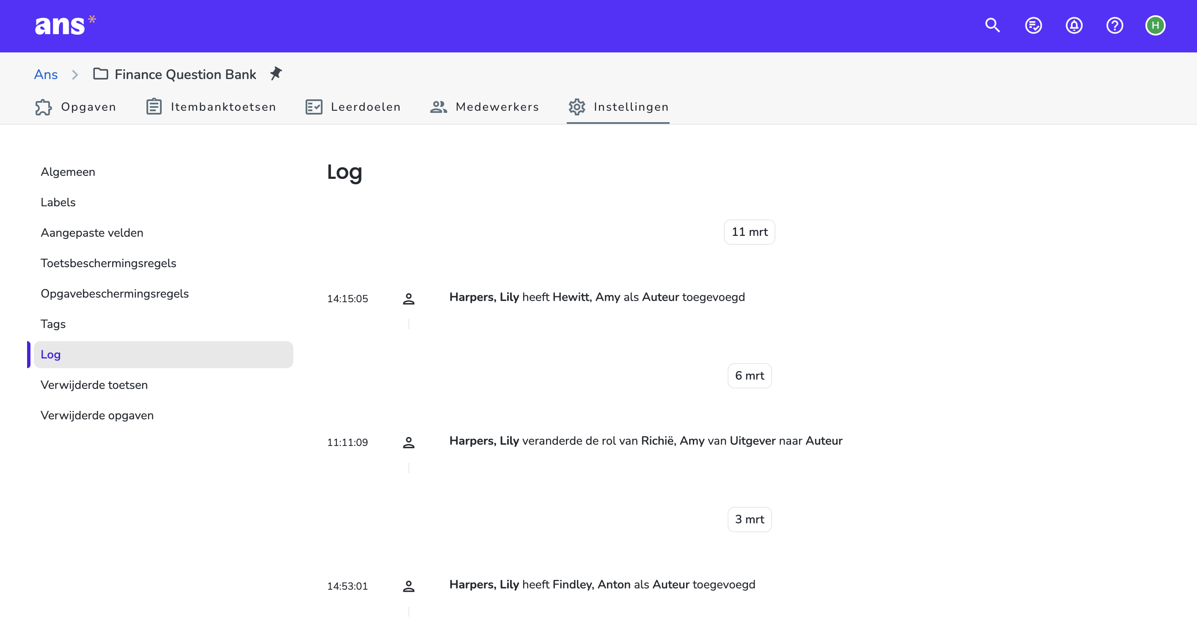Open Verwijderde opgaven section
This screenshot has height=629, width=1197.
(163, 416)
